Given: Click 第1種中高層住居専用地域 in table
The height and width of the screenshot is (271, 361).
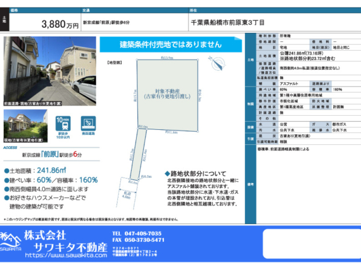Looking at the screenshot, I should click(x=301, y=95).
